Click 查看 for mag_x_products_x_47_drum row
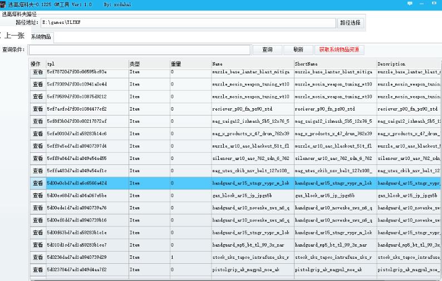 pos(38,134)
